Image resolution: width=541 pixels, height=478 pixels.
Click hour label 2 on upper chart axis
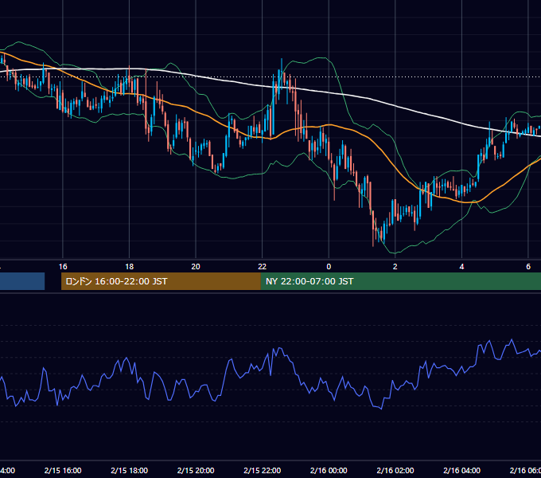click(x=395, y=267)
